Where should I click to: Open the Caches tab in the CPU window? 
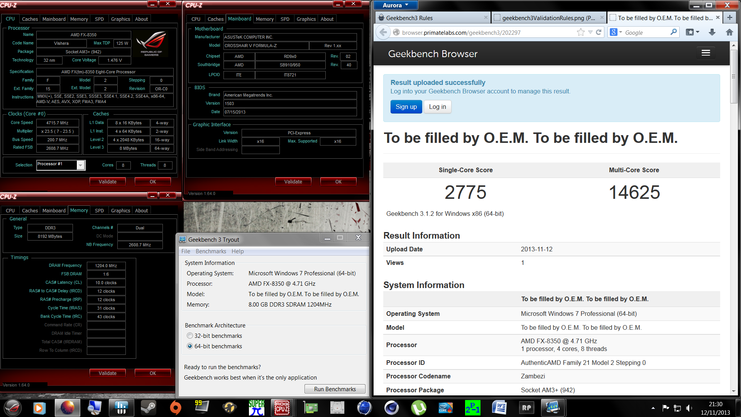(30, 19)
